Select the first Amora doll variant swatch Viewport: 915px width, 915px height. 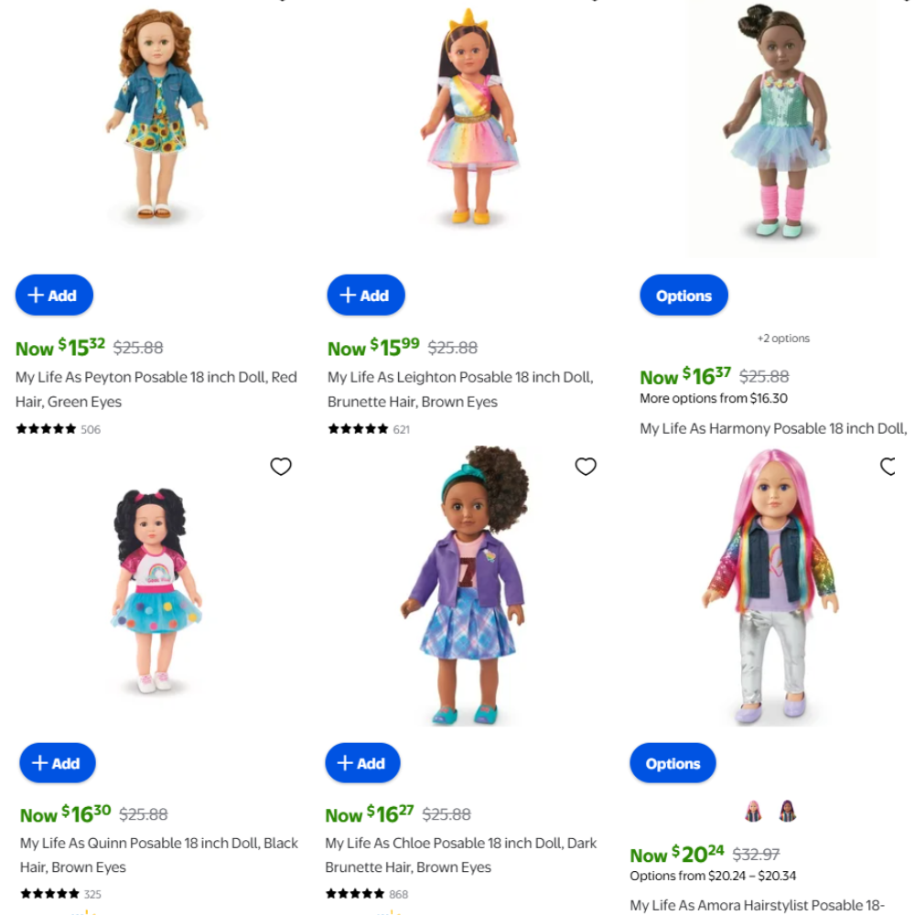click(753, 811)
